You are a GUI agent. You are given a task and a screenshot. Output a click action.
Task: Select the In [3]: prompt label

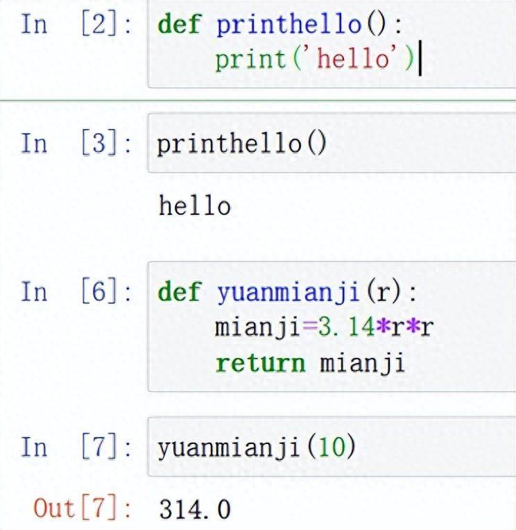coord(76,144)
